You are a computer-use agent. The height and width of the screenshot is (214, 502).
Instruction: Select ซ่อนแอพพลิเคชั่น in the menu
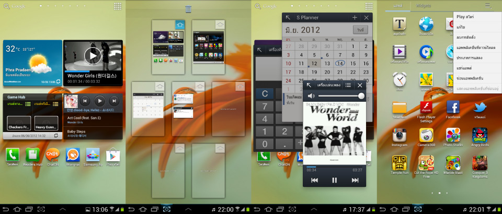477,78
